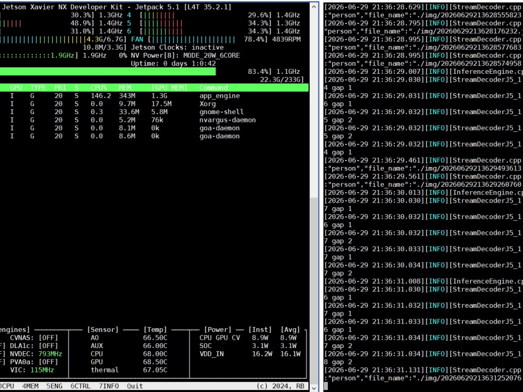Viewport: 523px width, 392px height.
Task: Click the log line at 21:36:31.131
Action: tap(423, 370)
